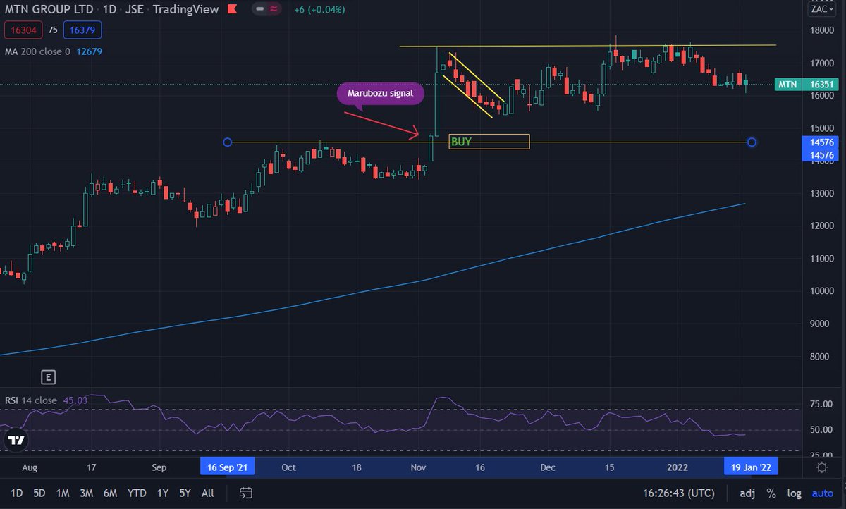Viewport: 846px width, 509px height.
Task: Click the 16 Sep '21 date label
Action: click(x=228, y=467)
